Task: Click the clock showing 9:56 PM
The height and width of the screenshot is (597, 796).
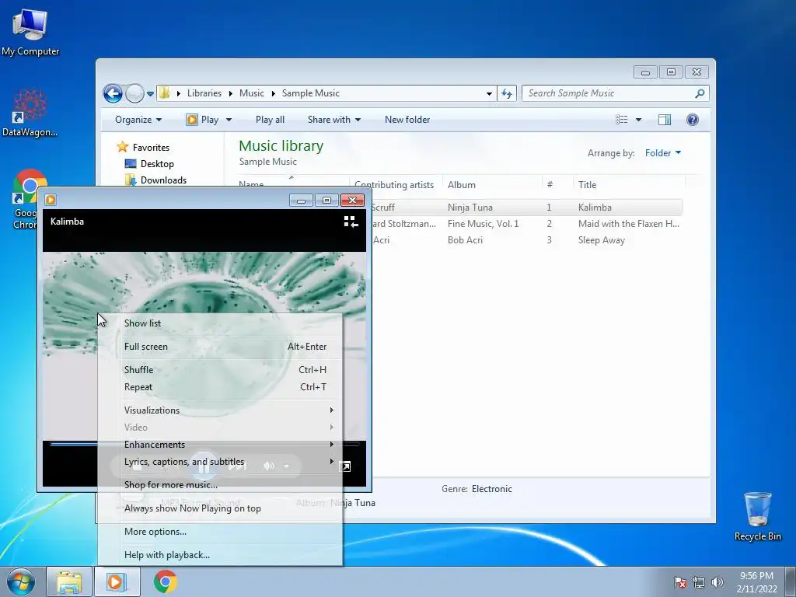Action: coord(756,576)
